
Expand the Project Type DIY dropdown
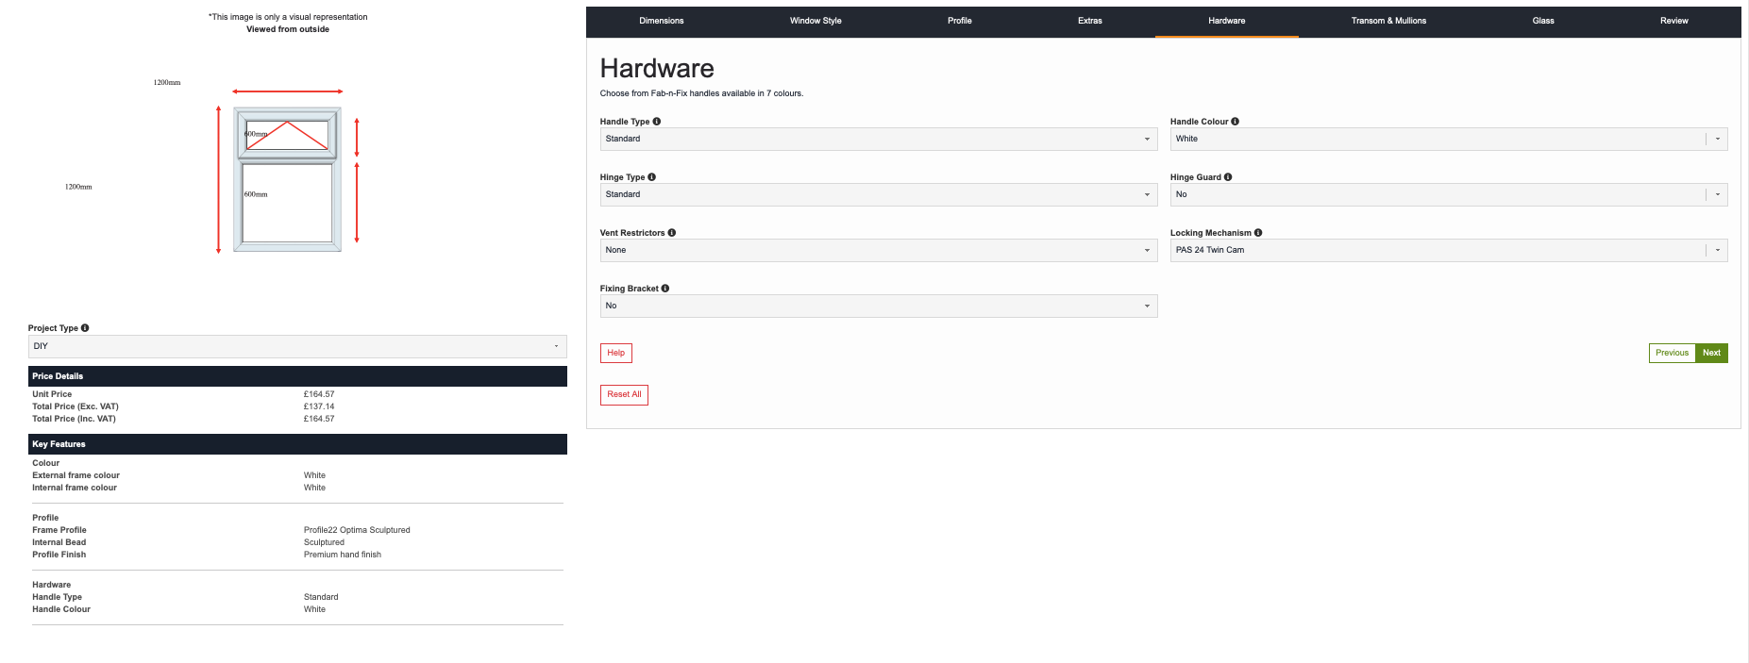(297, 347)
